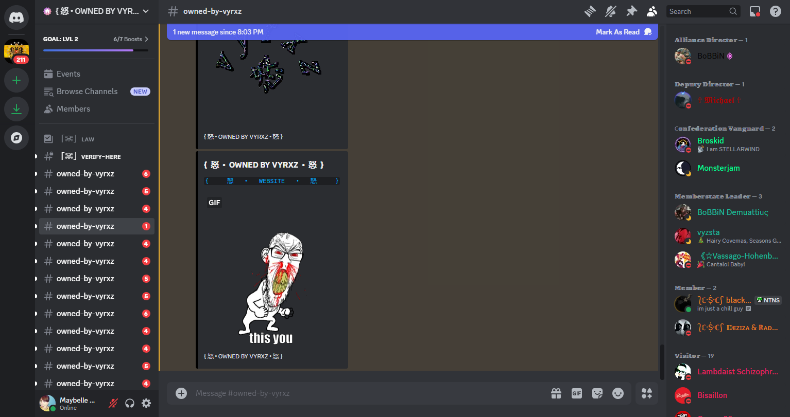The image size is (790, 417).
Task: Unmute the microphone in user panel
Action: pos(113,403)
